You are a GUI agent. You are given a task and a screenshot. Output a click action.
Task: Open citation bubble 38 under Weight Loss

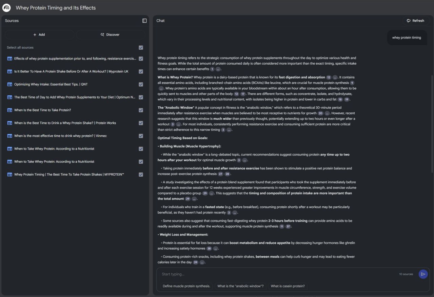209,249
